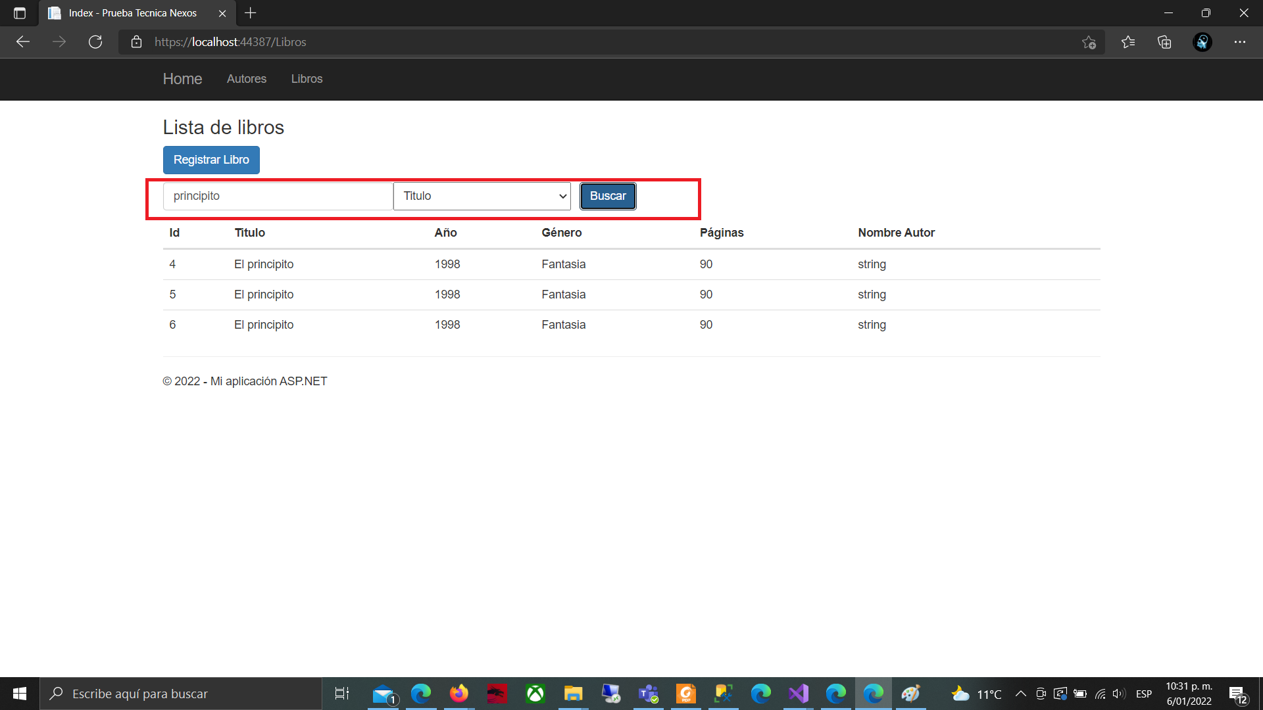Open Microsoft Teams from the taskbar
The width and height of the screenshot is (1263, 710).
(648, 694)
